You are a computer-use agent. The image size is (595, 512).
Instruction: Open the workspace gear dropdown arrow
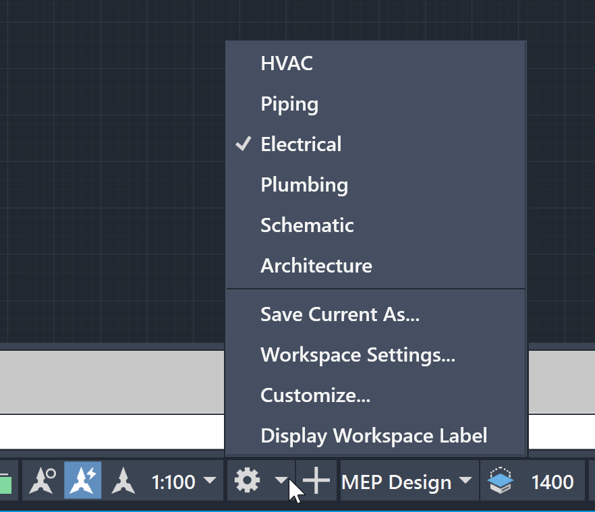(281, 481)
